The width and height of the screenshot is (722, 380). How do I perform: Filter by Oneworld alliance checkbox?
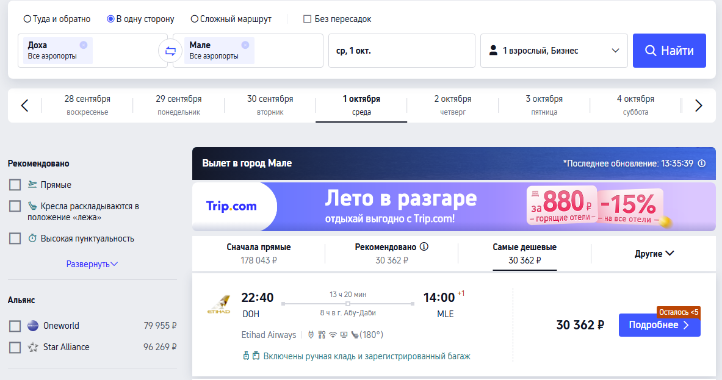coord(15,326)
